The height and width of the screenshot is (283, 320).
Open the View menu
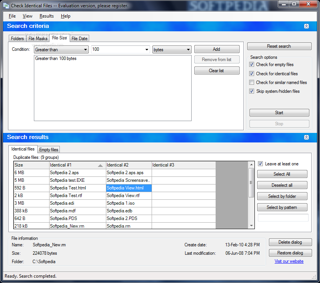tap(27, 16)
